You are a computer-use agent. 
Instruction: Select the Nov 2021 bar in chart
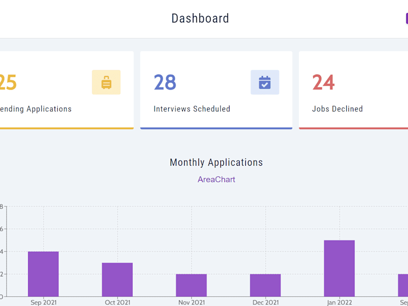(x=191, y=285)
